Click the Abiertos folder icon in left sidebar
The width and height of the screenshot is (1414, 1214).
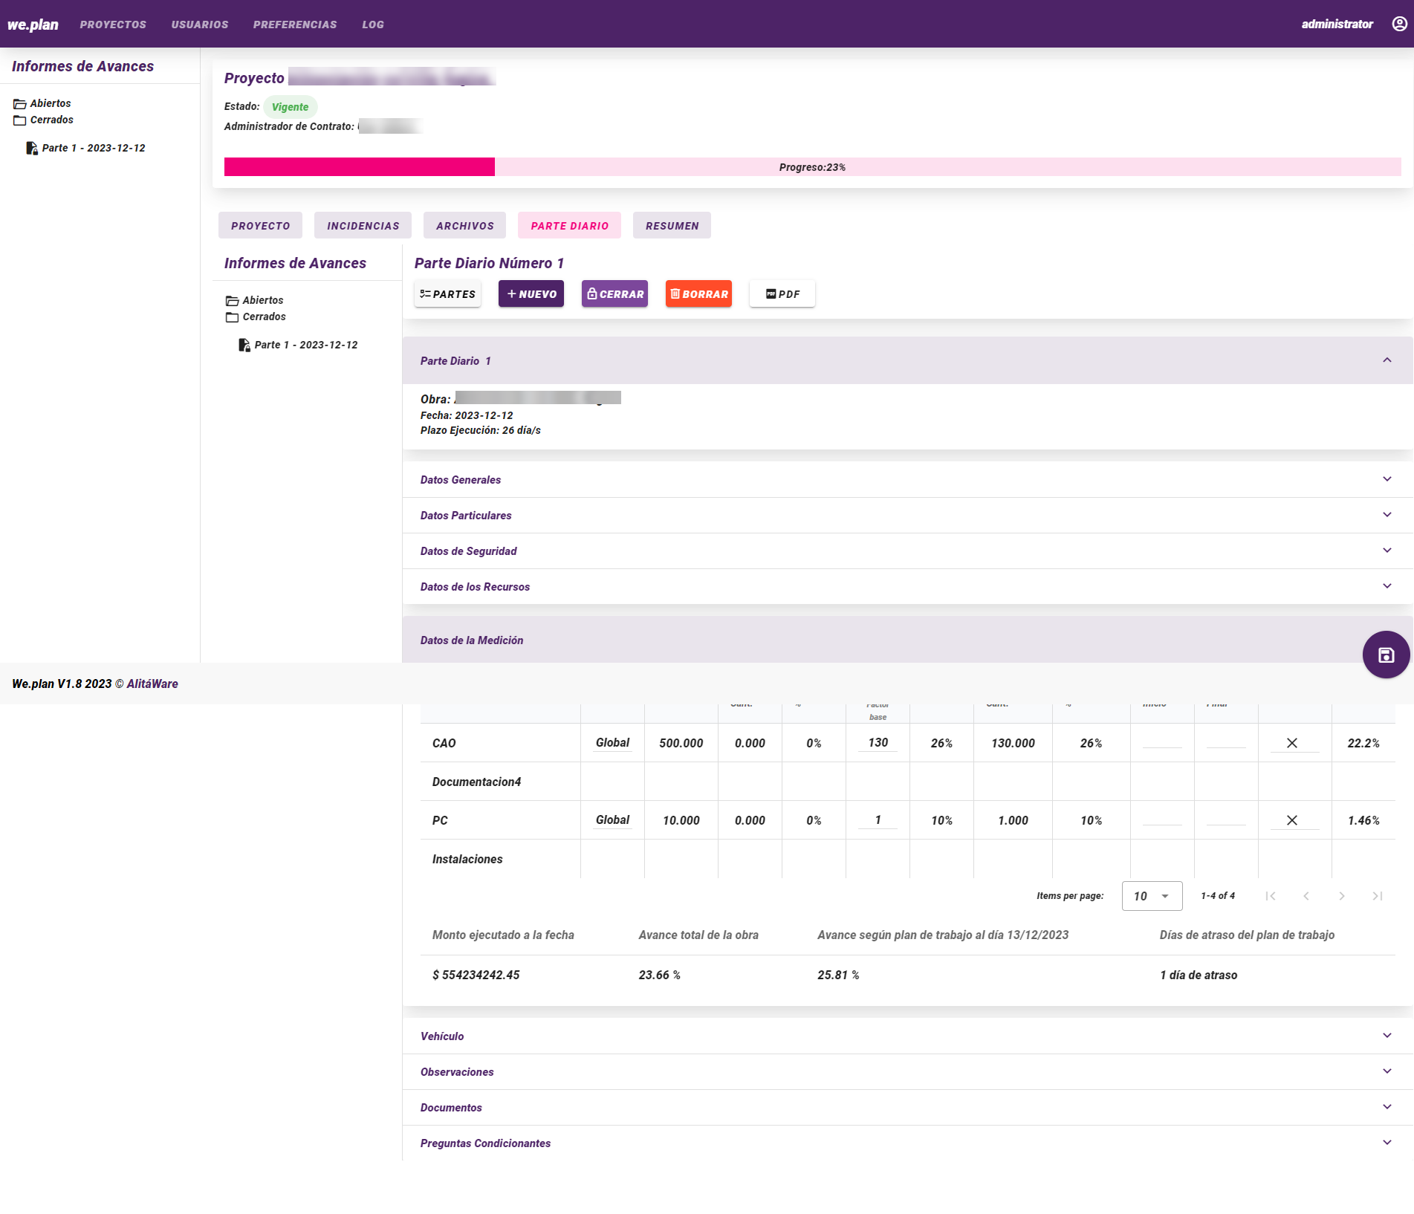point(19,104)
